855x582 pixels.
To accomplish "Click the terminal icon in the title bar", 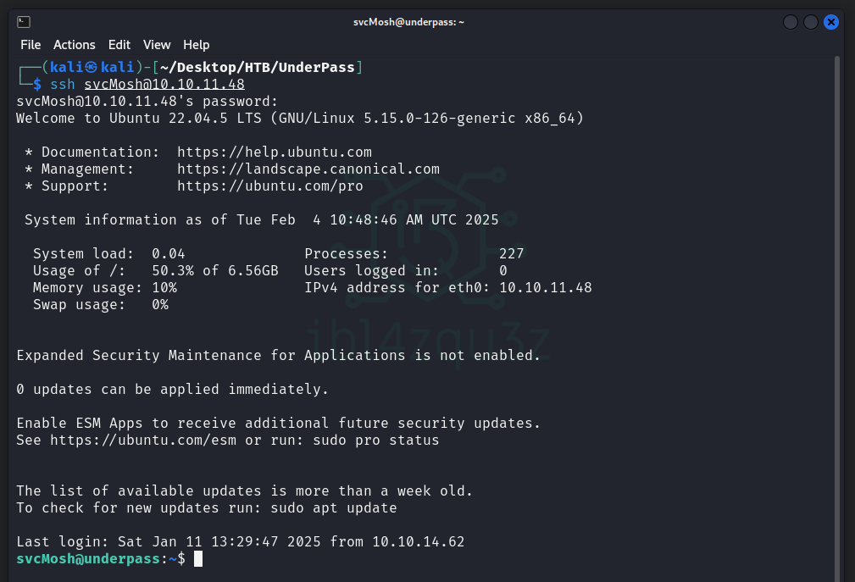I will pos(25,22).
